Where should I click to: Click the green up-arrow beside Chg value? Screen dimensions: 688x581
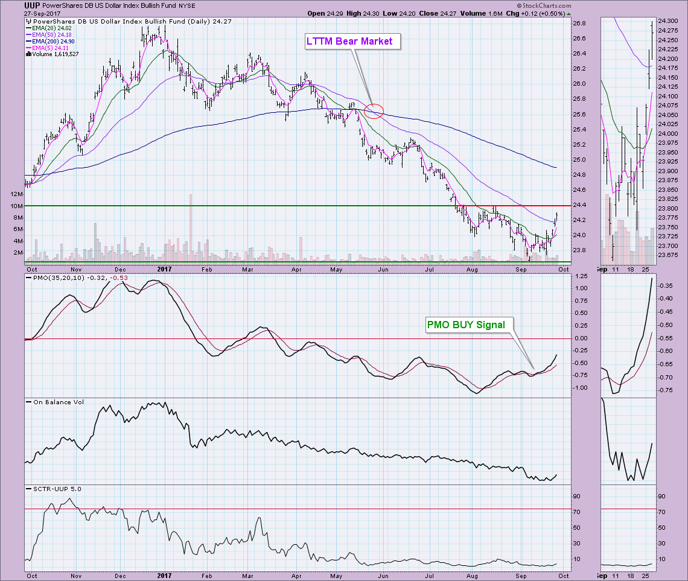[x=569, y=13]
